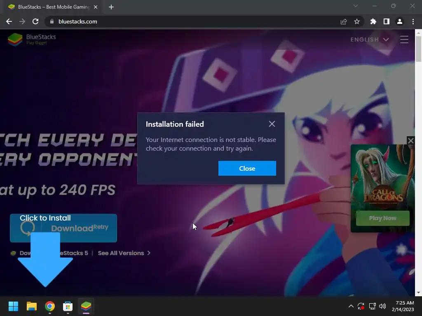Go back to previous page in Chrome
Screen dimensions: 422x316
9,21
